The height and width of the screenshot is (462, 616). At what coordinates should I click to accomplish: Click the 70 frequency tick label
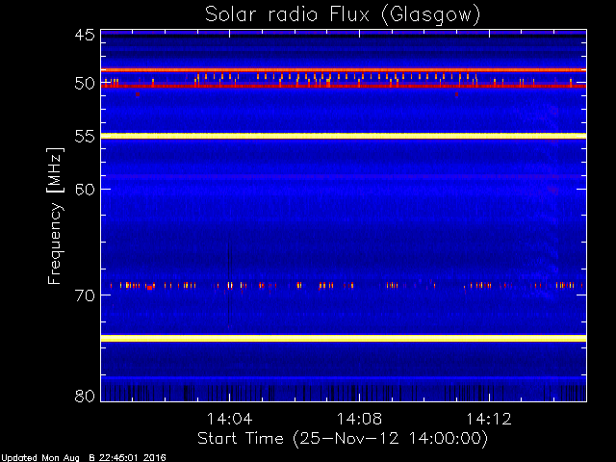tap(85, 295)
